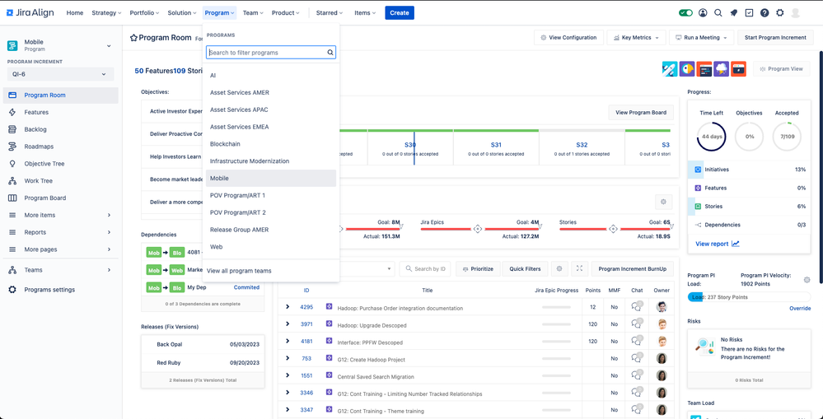823x419 pixels.
Task: Open the Key Metrics dropdown
Action: point(636,38)
